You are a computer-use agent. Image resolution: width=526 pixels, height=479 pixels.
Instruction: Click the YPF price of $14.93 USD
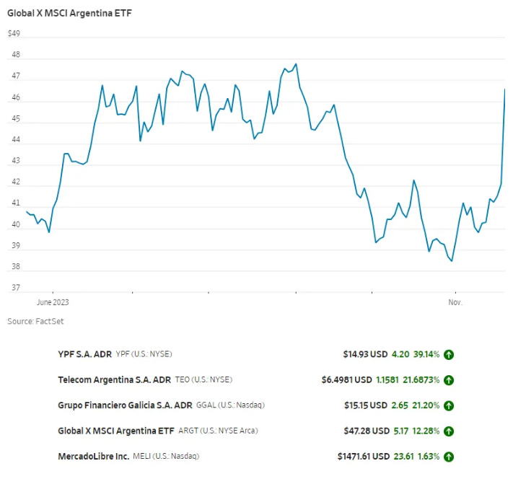tap(365, 354)
